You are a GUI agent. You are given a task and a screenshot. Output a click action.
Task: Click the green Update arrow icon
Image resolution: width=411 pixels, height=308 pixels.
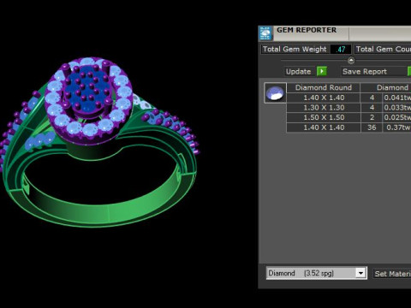tap(322, 71)
